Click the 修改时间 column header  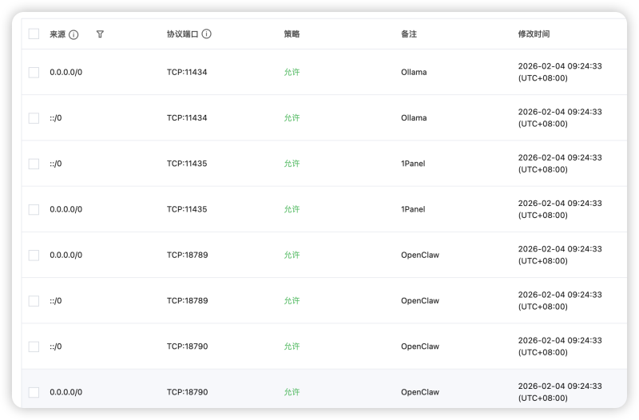pyautogui.click(x=534, y=34)
